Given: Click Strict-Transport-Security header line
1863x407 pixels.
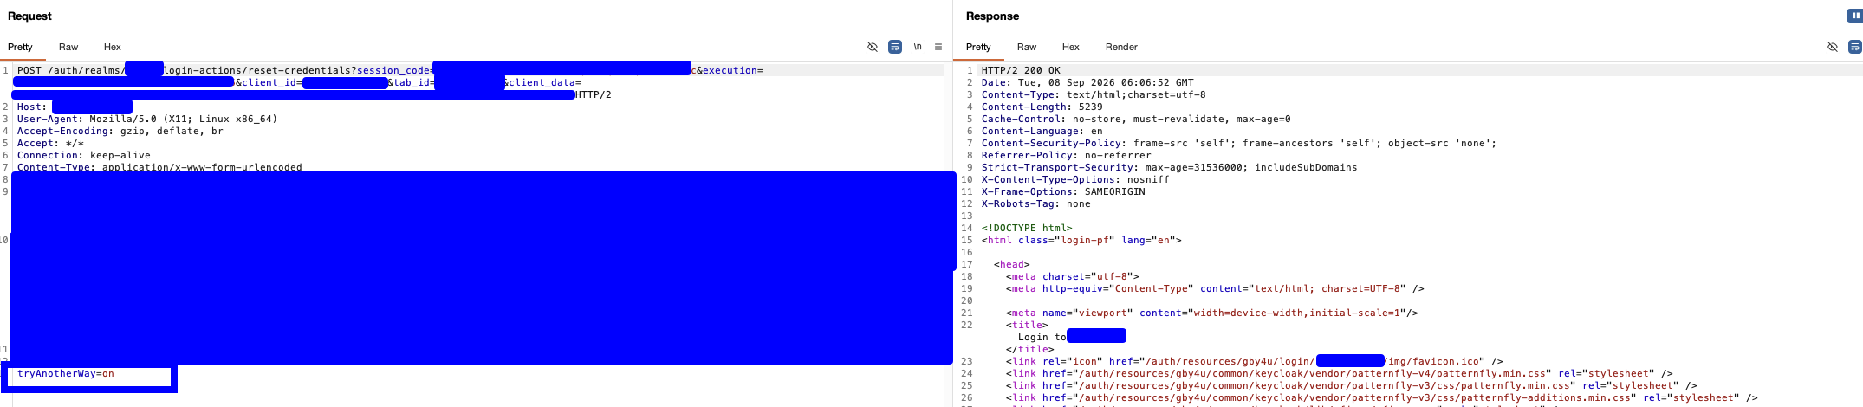Looking at the screenshot, I should click(x=1170, y=167).
